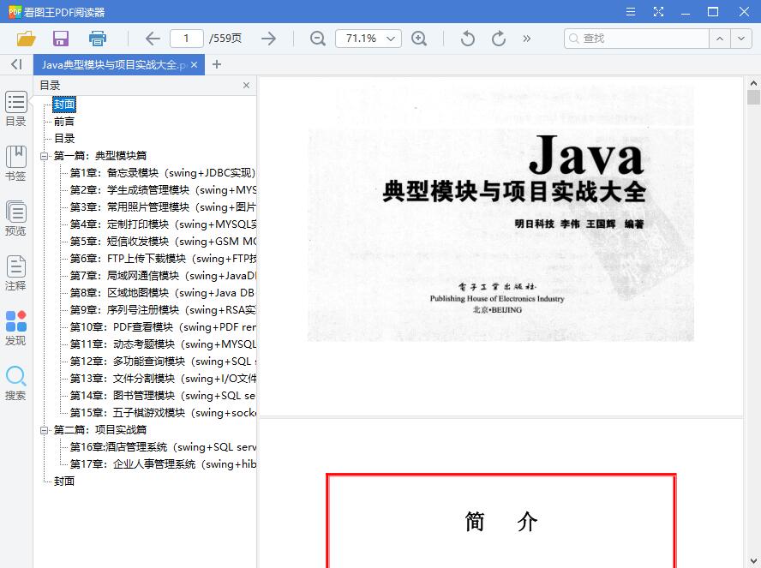Click the 查找 search field
Viewport: 761px width, 568px height.
[636, 39]
